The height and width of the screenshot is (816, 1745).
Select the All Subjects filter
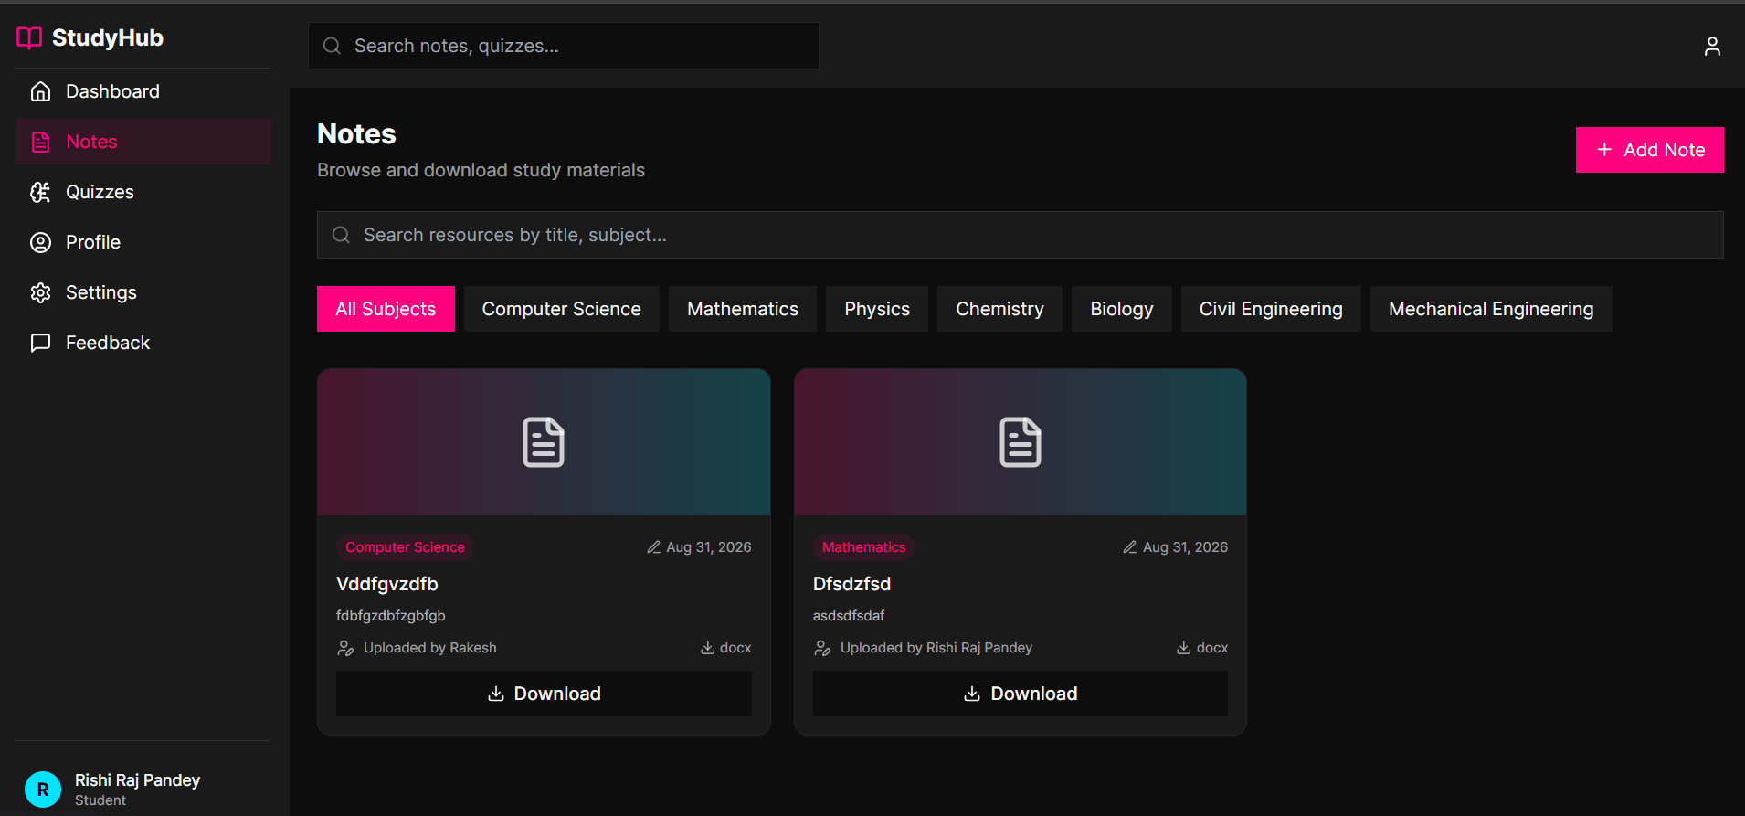pyautogui.click(x=386, y=309)
